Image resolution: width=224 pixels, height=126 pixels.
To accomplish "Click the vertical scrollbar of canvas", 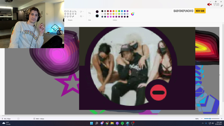I will point(223,63).
